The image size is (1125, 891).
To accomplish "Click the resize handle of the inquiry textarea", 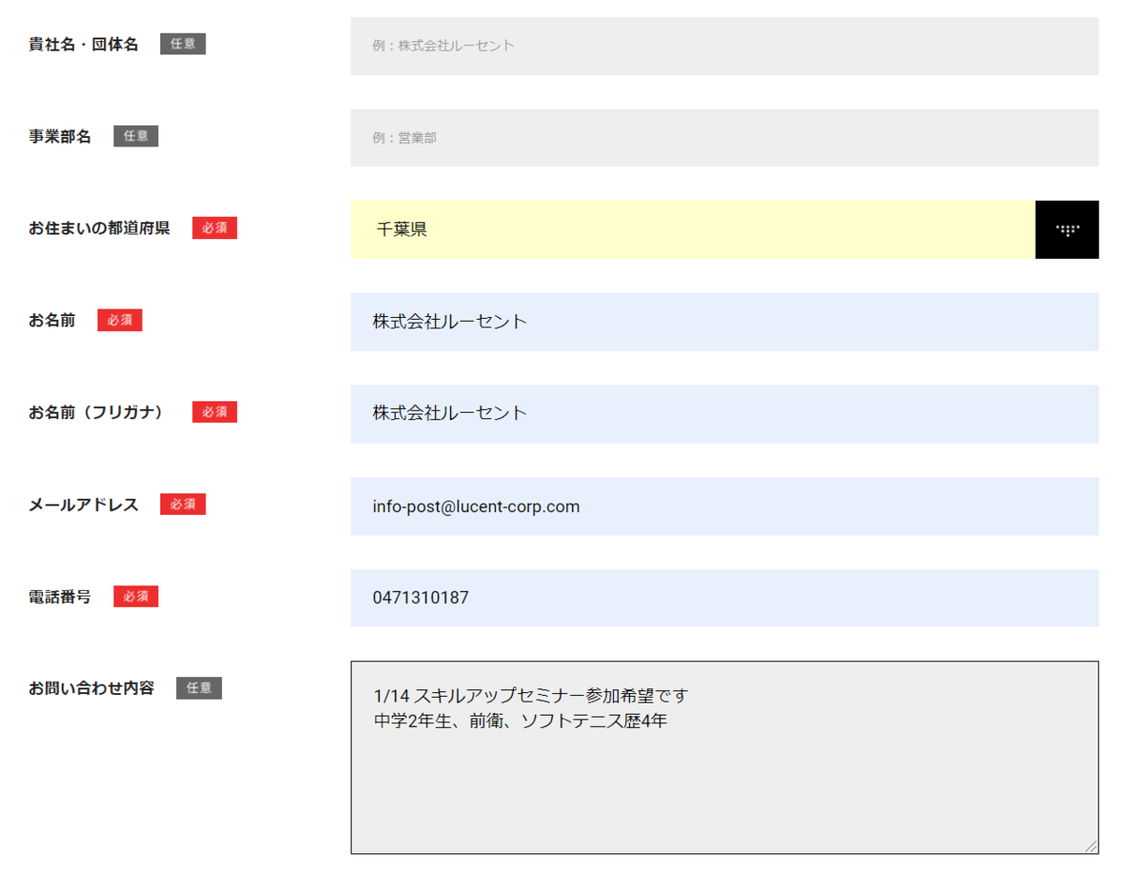I will 1090,846.
